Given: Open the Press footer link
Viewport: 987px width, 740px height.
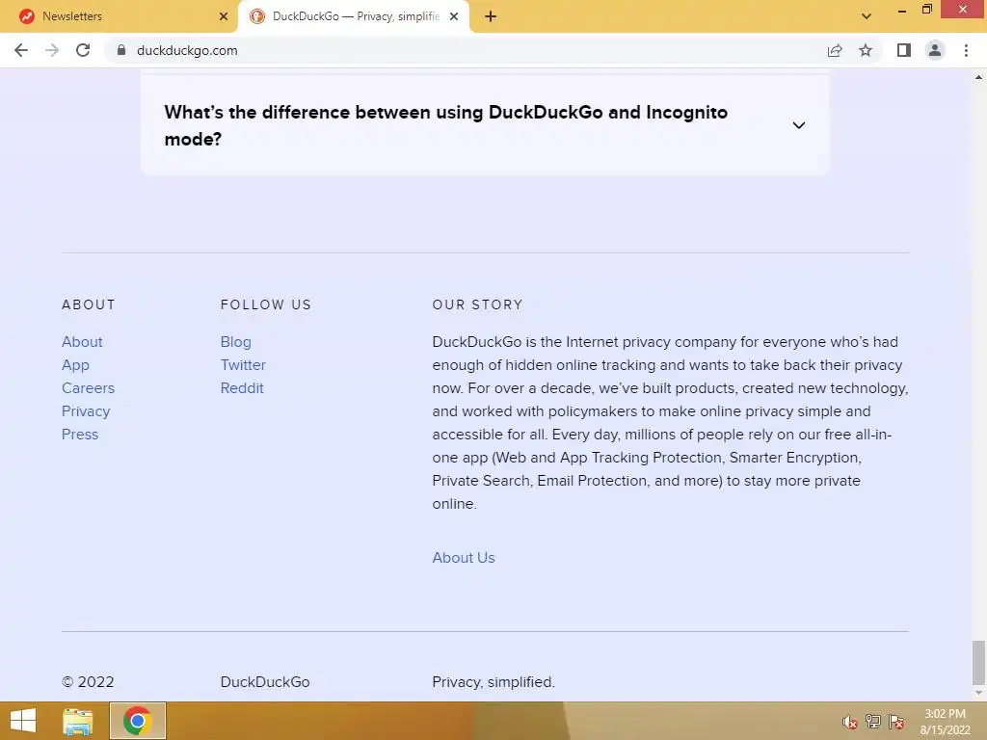Looking at the screenshot, I should click(80, 435).
